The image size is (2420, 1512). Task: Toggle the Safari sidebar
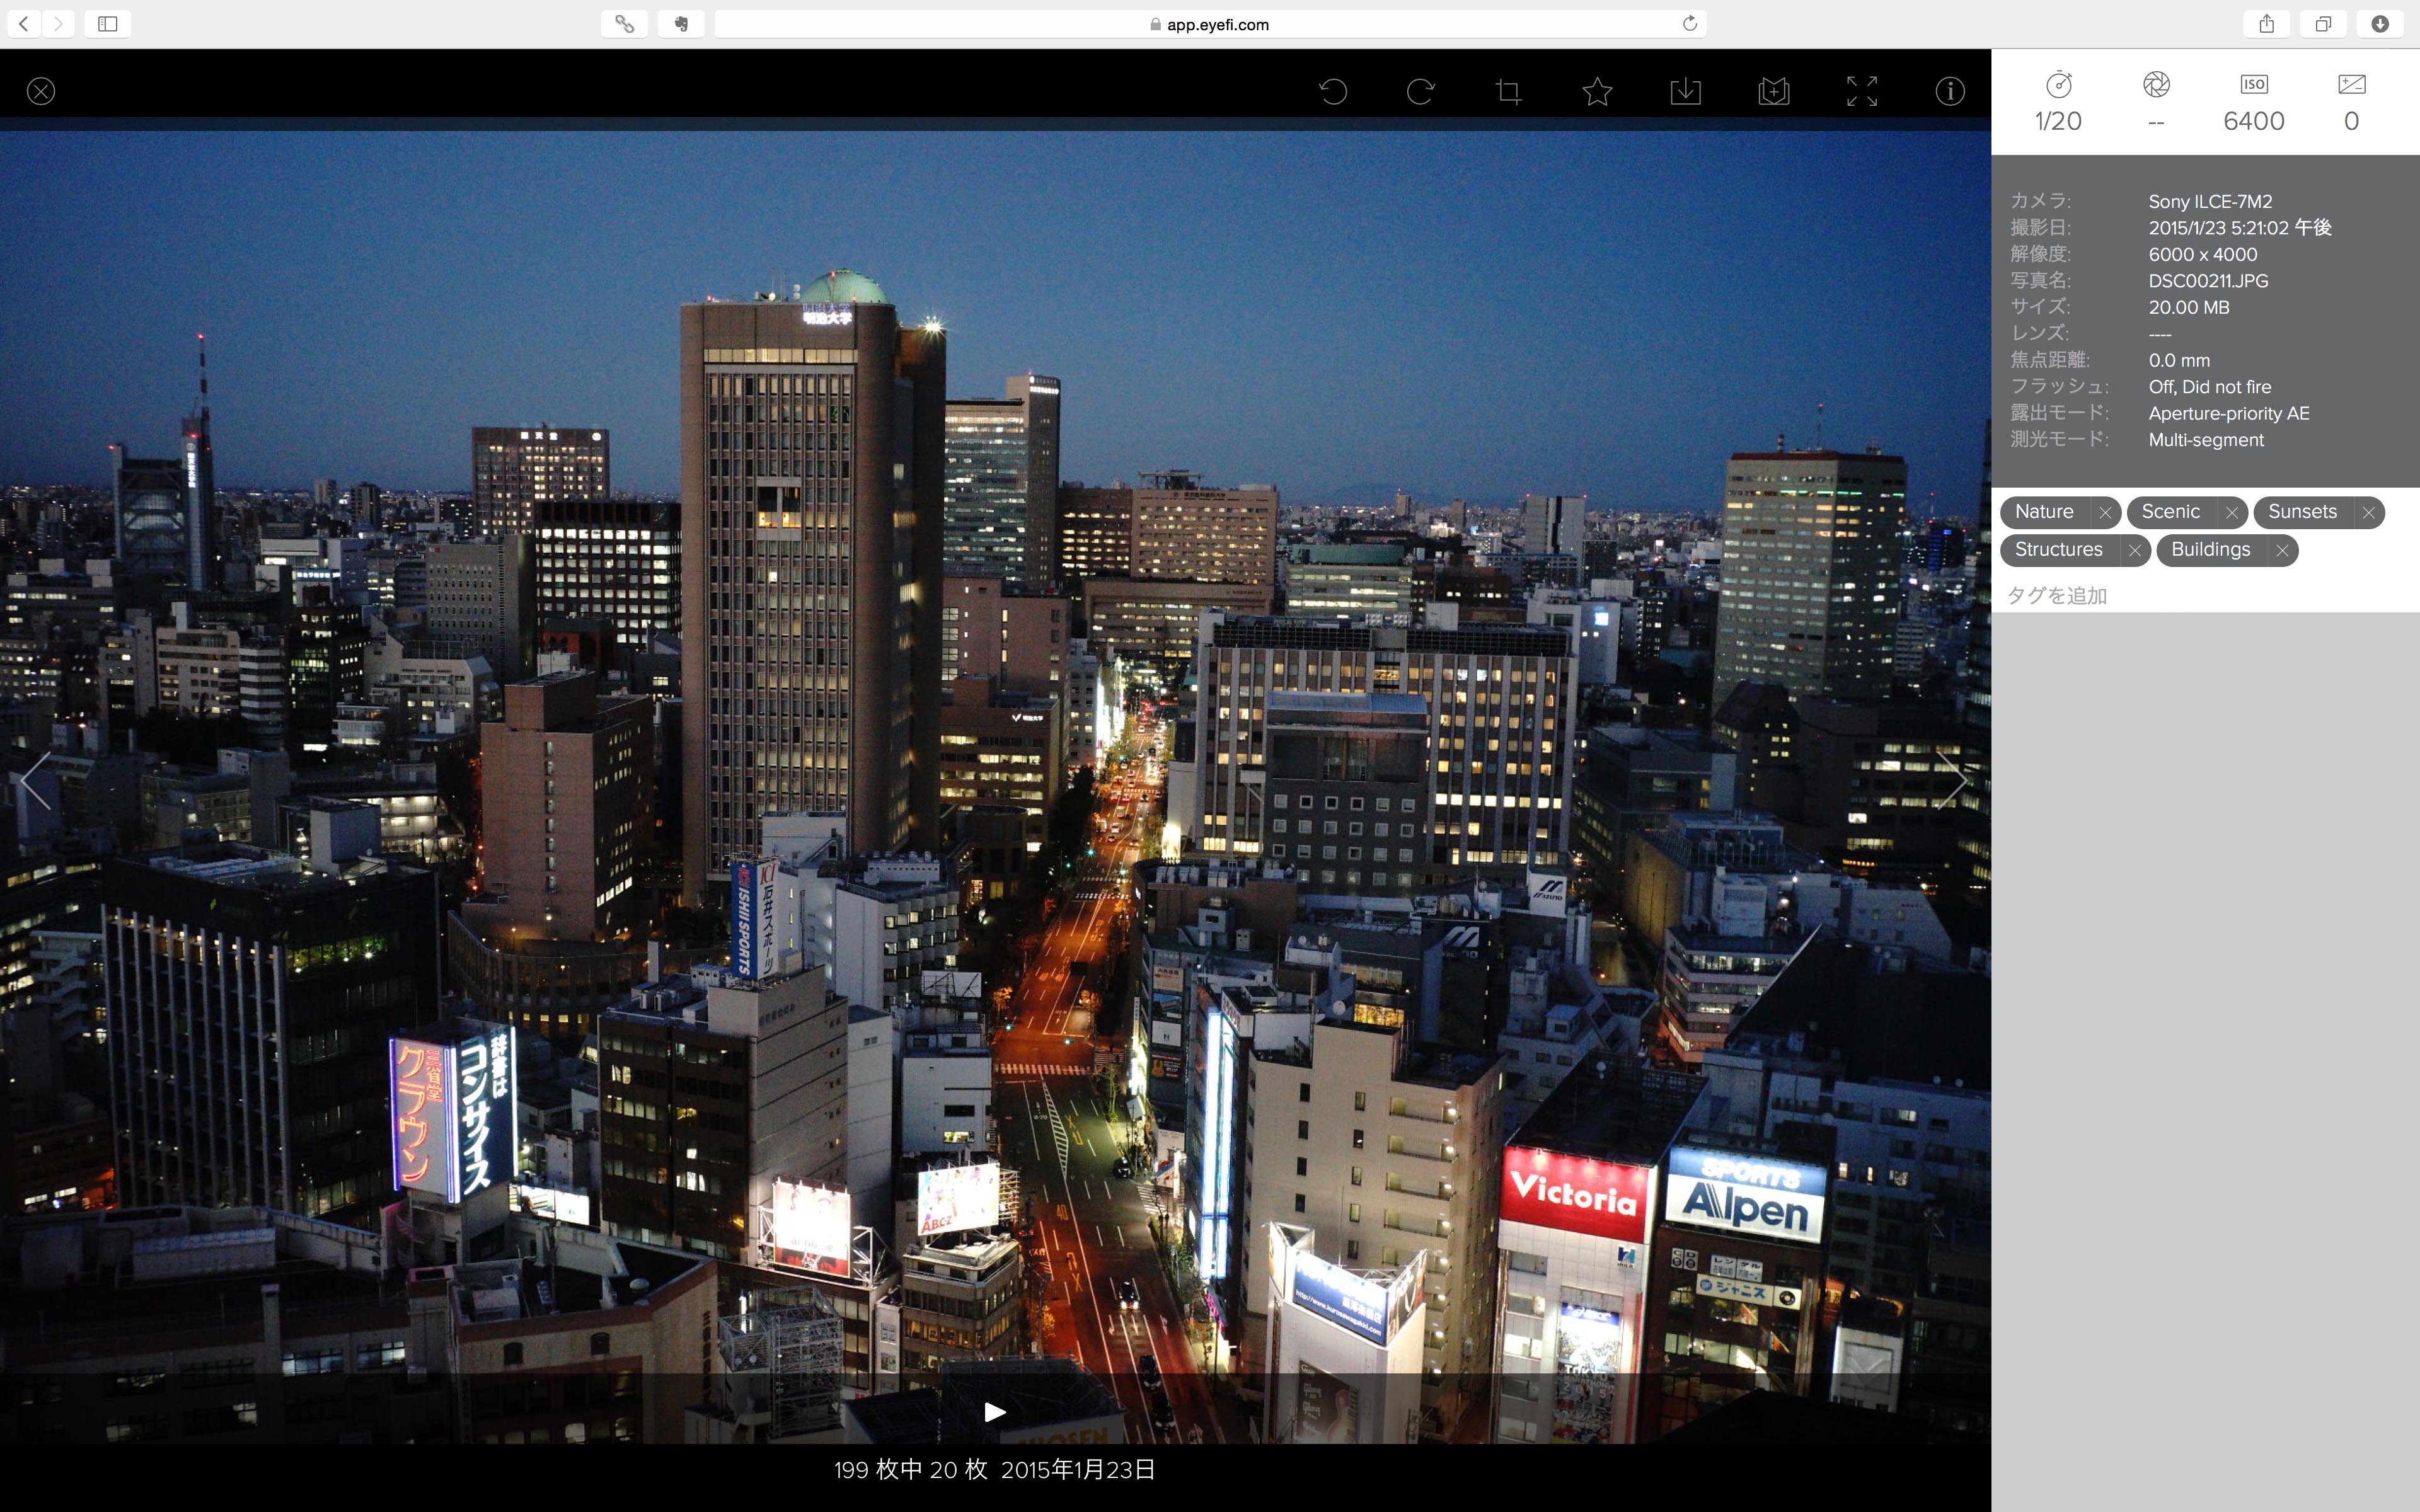[108, 24]
